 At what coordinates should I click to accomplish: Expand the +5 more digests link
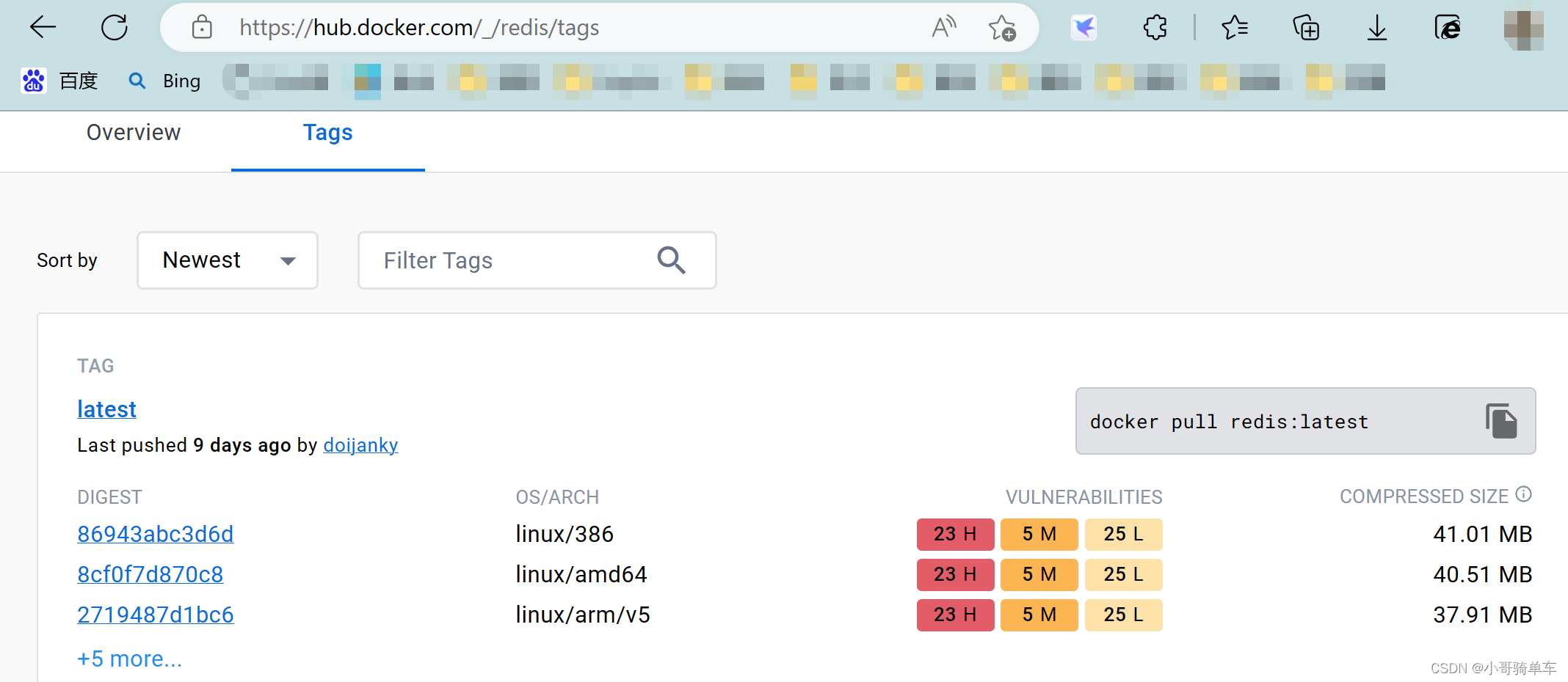(x=130, y=659)
